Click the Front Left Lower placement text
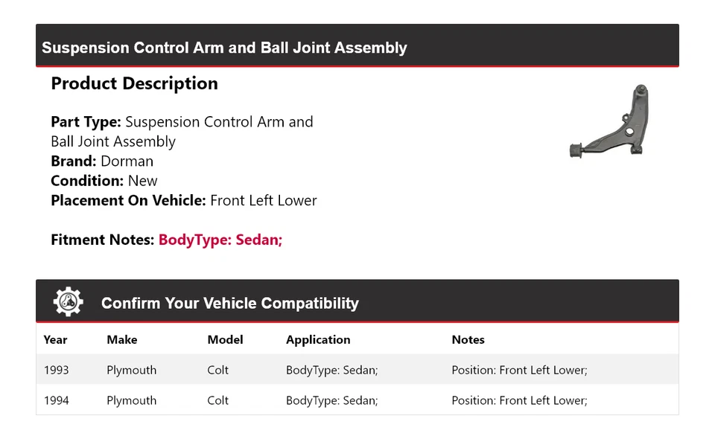Screen dimensions: 715x439 [x=264, y=200]
